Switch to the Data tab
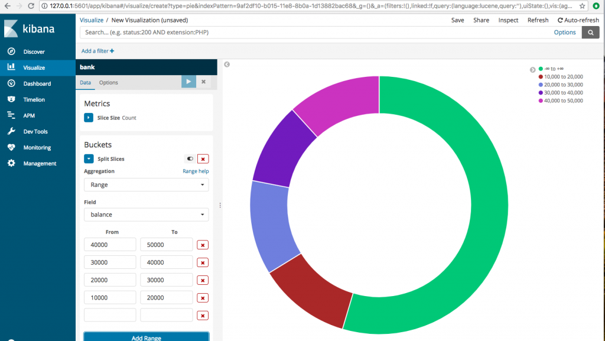The height and width of the screenshot is (341, 605). click(x=85, y=83)
